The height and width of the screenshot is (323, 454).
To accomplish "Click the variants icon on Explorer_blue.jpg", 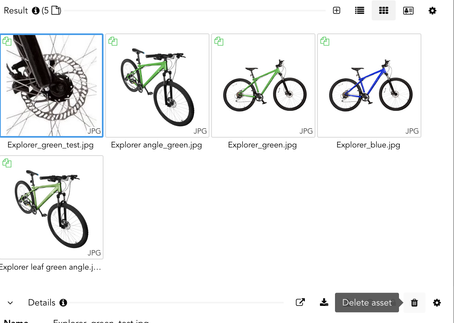I will pyautogui.click(x=325, y=41).
